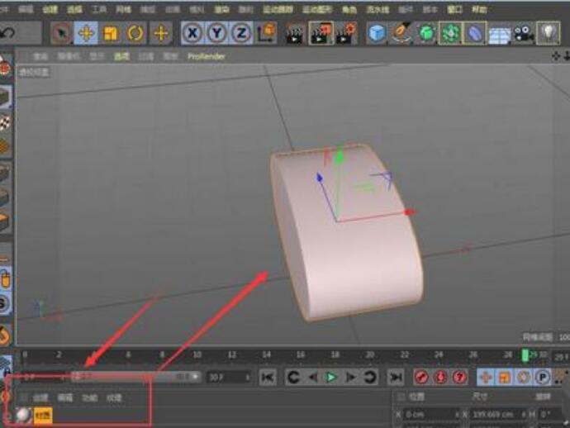The height and width of the screenshot is (428, 570).
Task: Toggle the Y axis lock
Action: 216,33
